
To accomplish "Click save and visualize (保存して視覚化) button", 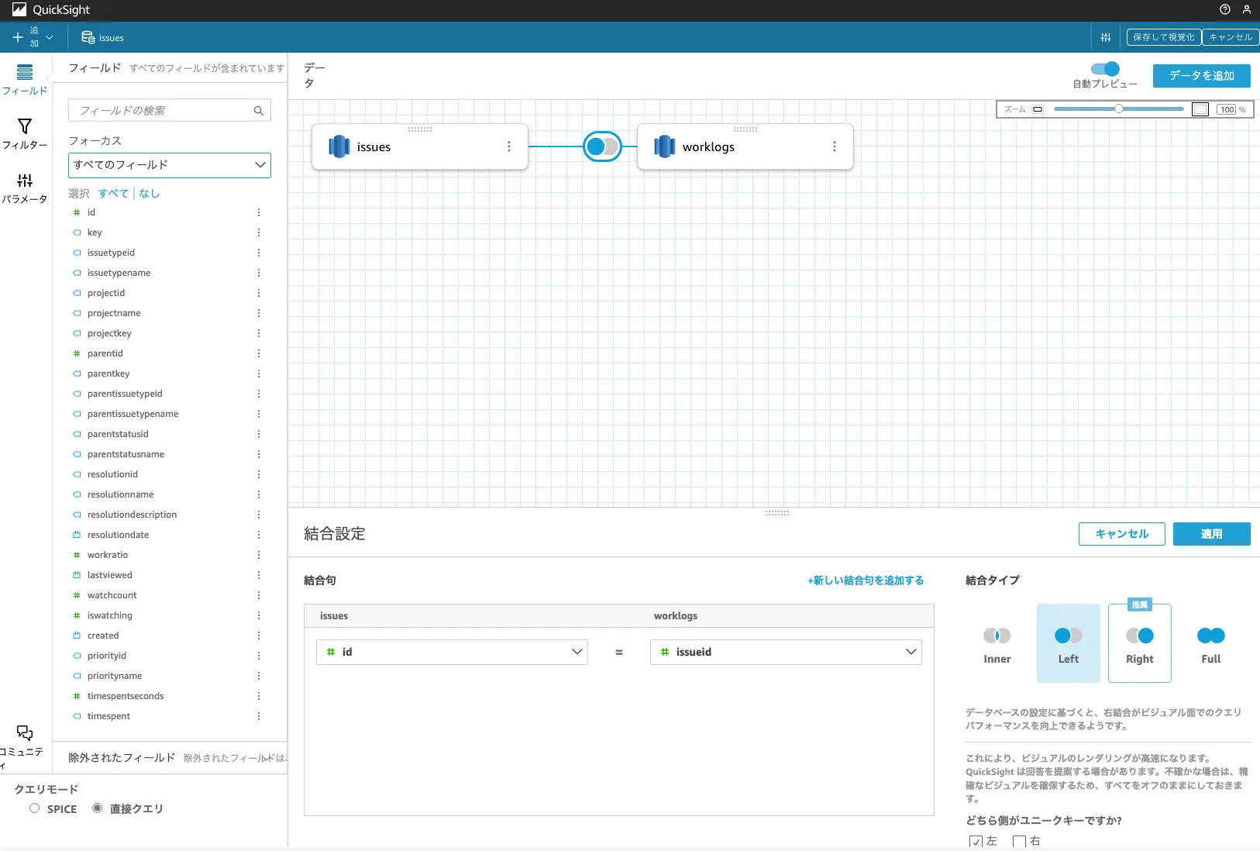I will click(1164, 37).
